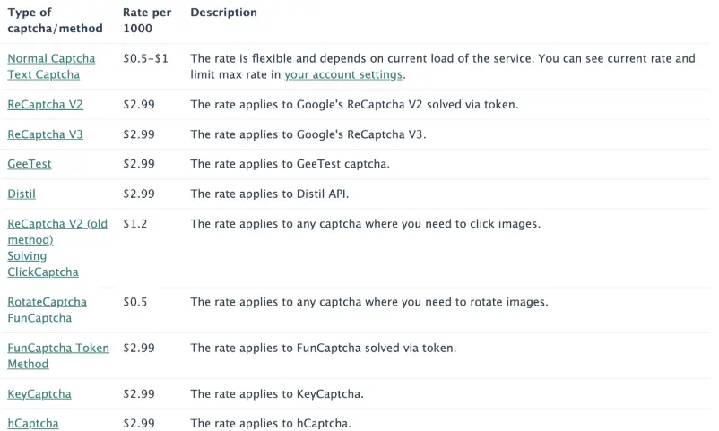This screenshot has width=719, height=431.
Task: Click the Distil API description text
Action: tap(270, 194)
